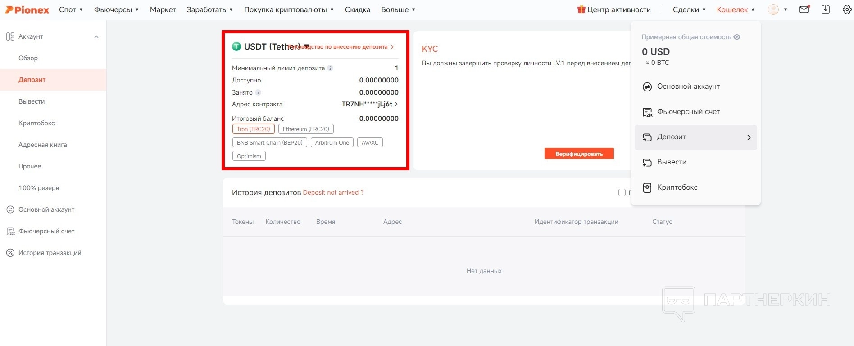Collapse the Аккаунт sidebar section
This screenshot has height=346, width=854.
pyautogui.click(x=96, y=36)
